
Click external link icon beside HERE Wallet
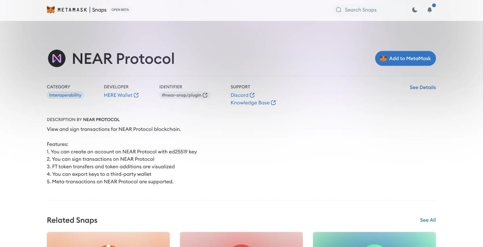(x=136, y=95)
